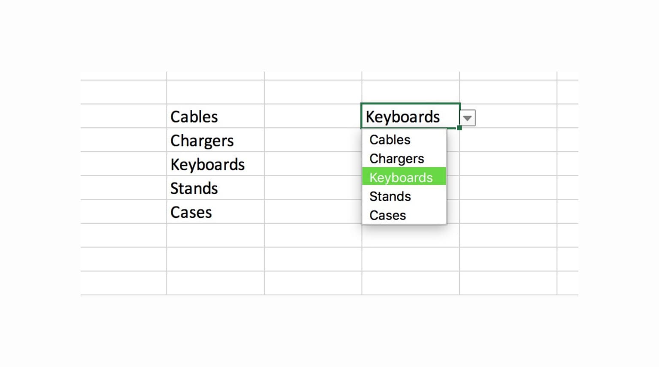
Task: Select empty cell between Cables and Keyboards cell
Action: 313,116
